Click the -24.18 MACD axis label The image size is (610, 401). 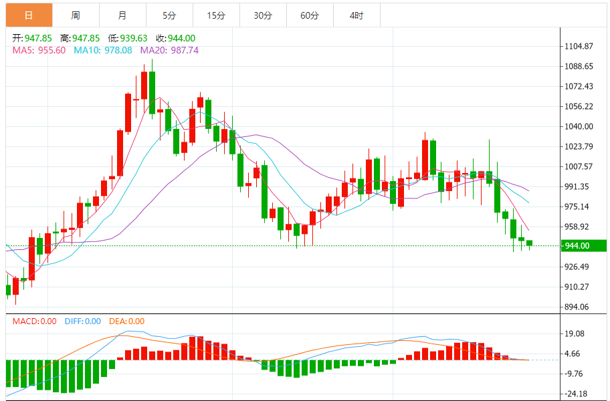pyautogui.click(x=575, y=394)
